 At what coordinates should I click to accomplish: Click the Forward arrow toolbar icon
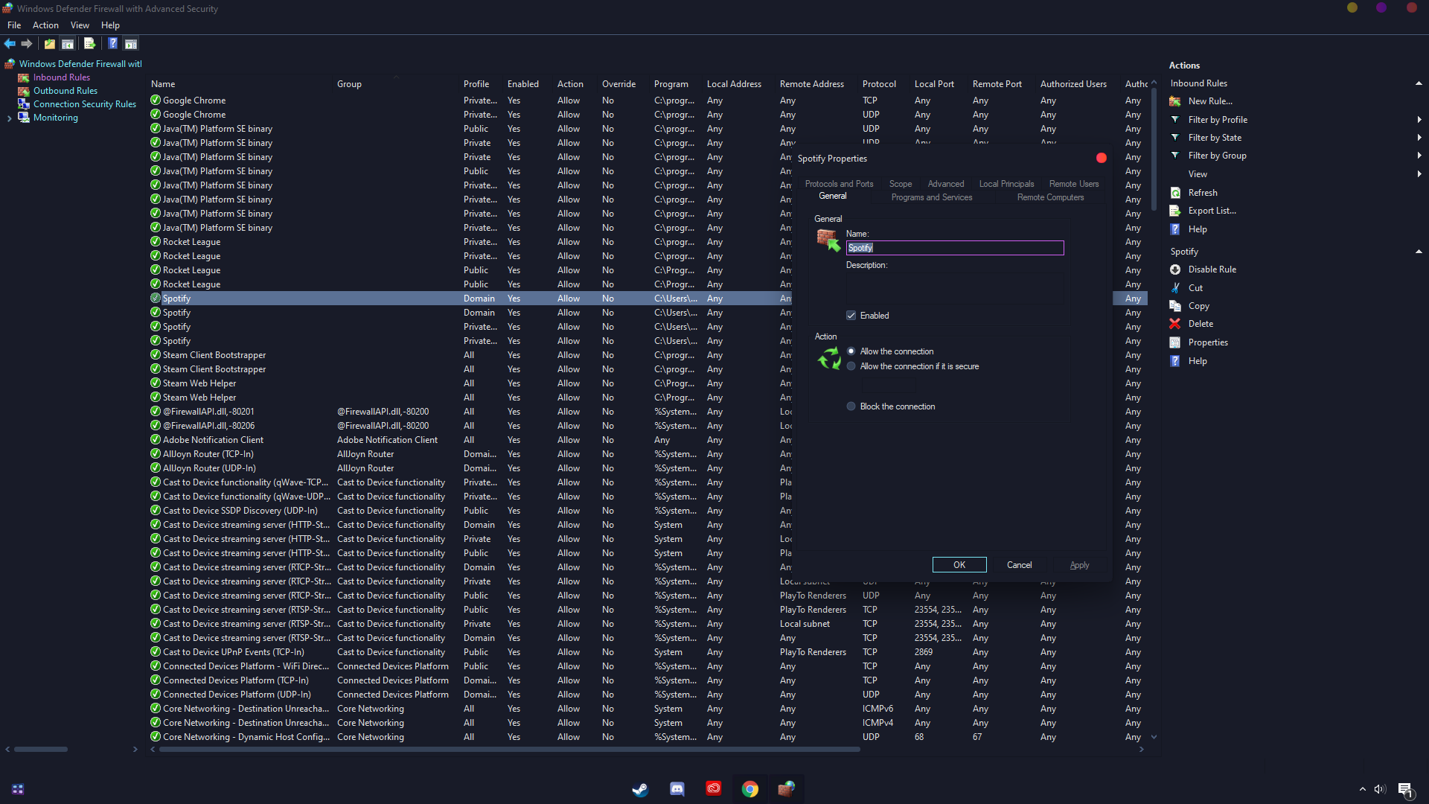pyautogui.click(x=27, y=44)
